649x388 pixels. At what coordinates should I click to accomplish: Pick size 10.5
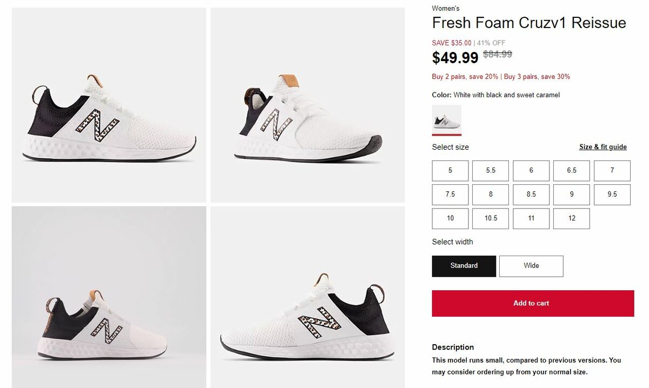[x=491, y=218]
